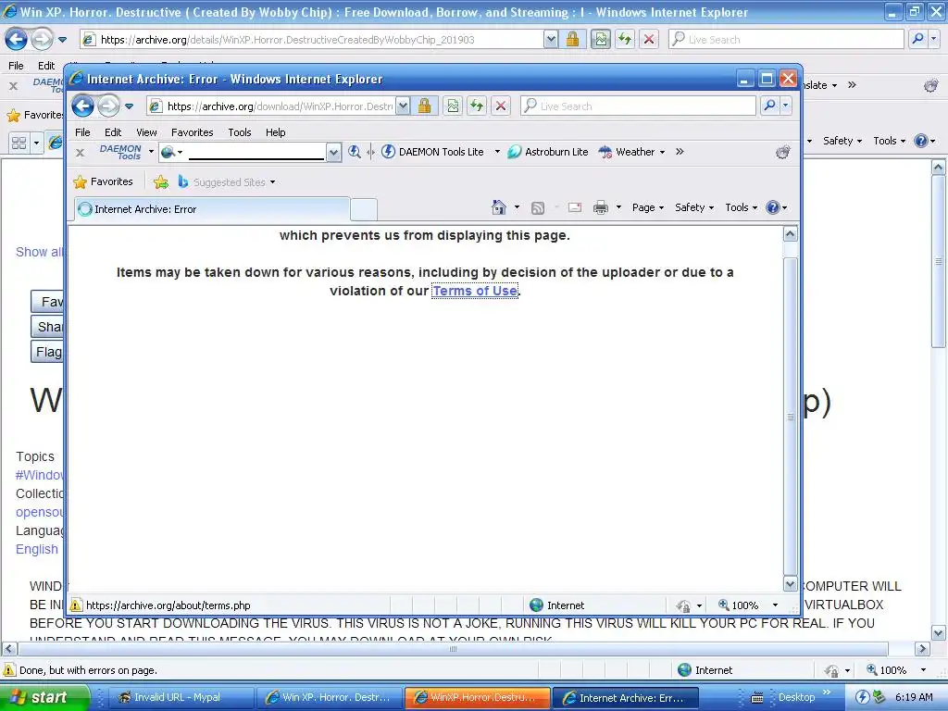Open the Help menu in the front window
The image size is (948, 711).
[x=276, y=132]
